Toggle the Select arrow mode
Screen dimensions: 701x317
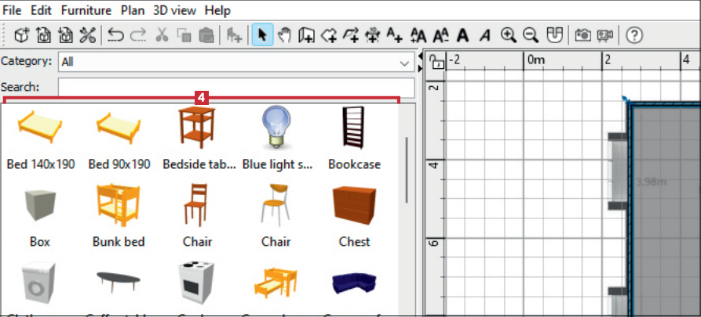pos(262,35)
